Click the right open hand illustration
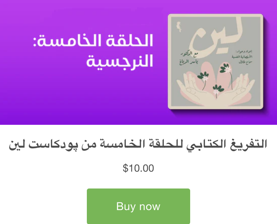 pyautogui.click(x=237, y=90)
